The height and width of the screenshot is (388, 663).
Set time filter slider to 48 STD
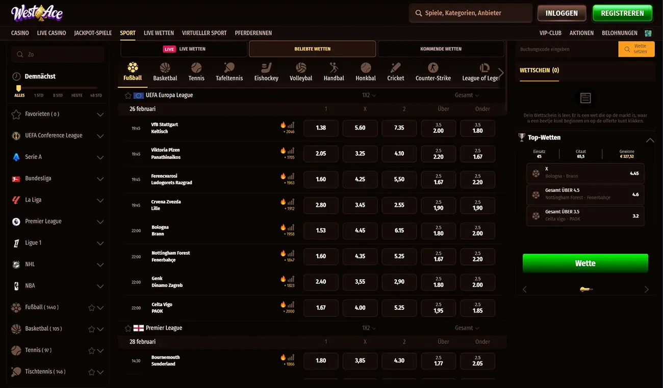click(x=96, y=95)
